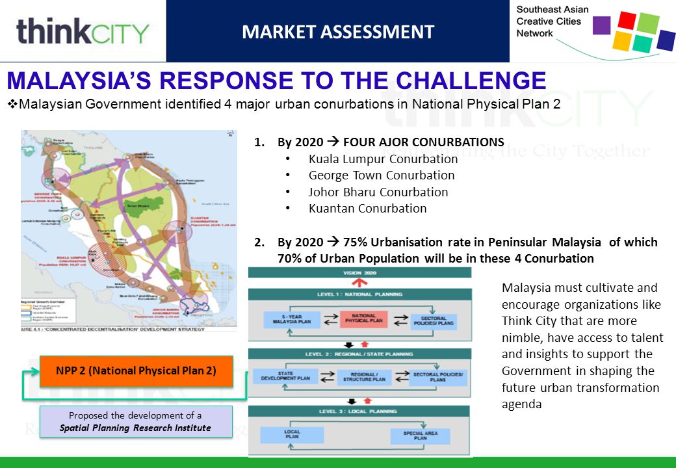Click the George Town Conurbation bullet
Viewport: 676px width, 468px height.
(381, 175)
